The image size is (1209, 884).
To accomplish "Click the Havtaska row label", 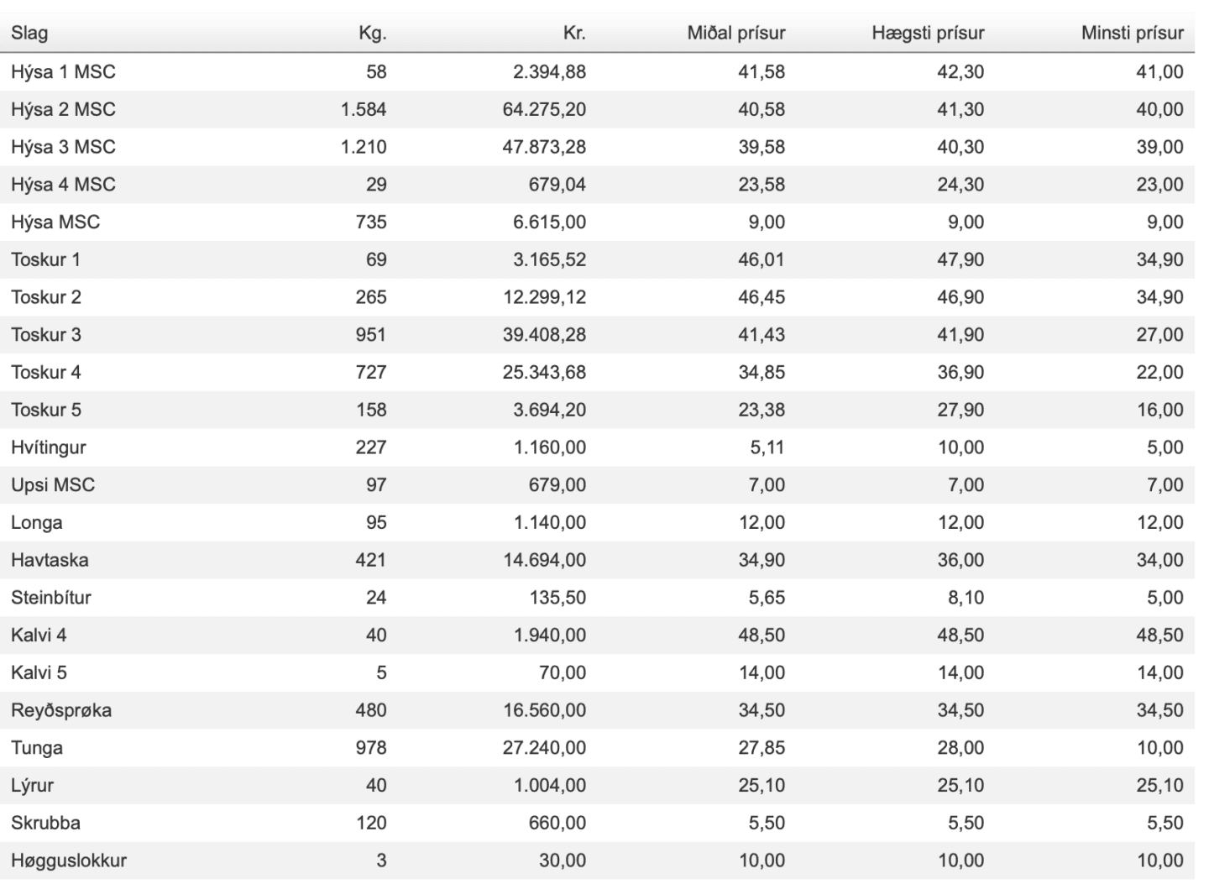I will [50, 560].
